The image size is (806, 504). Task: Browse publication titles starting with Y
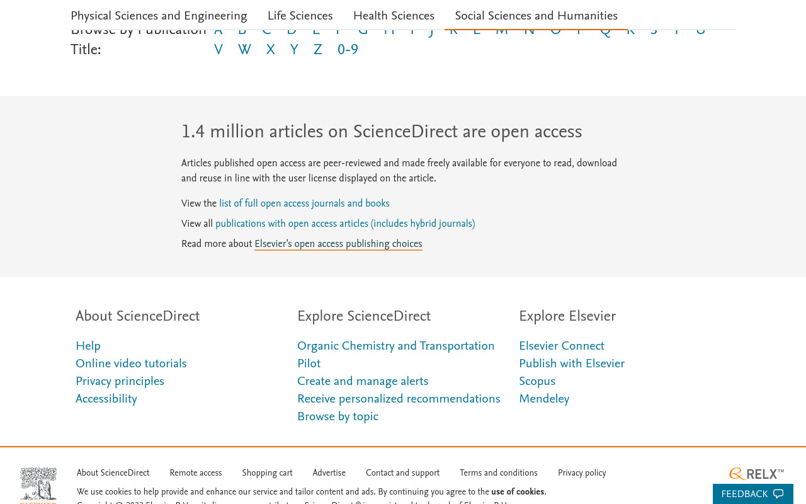pos(294,50)
